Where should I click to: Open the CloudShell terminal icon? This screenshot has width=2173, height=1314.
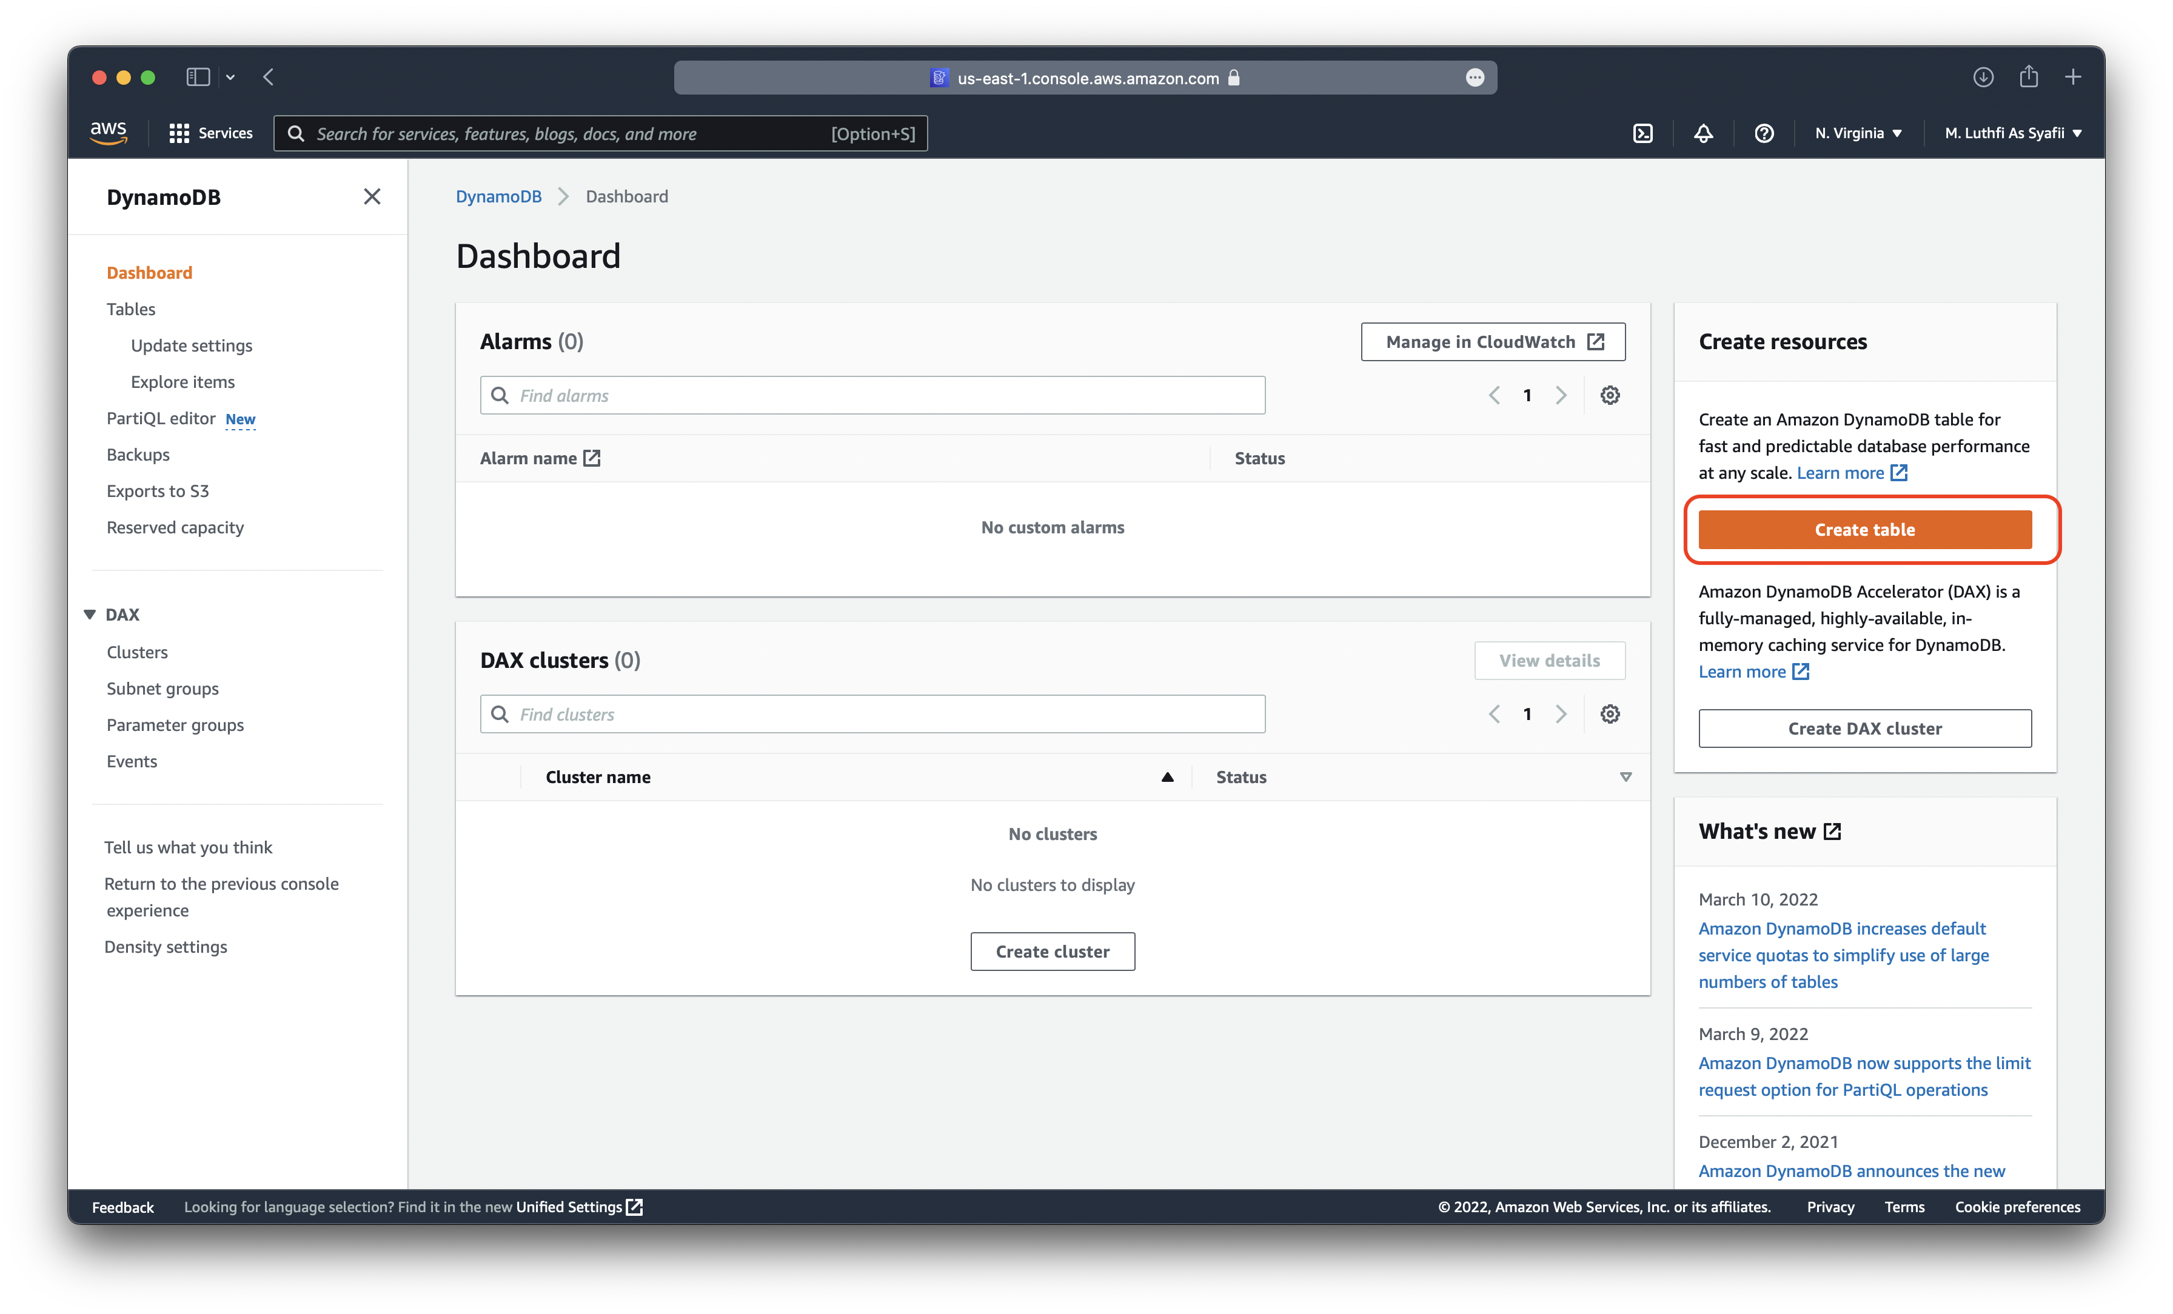(x=1642, y=133)
